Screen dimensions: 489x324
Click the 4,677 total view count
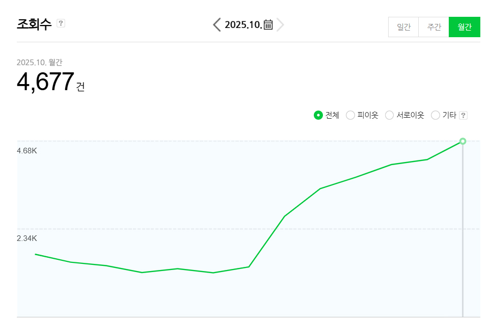pos(46,82)
